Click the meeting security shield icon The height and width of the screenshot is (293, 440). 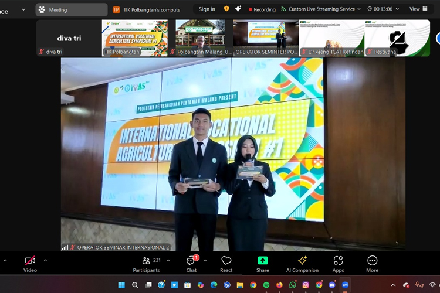tap(227, 9)
